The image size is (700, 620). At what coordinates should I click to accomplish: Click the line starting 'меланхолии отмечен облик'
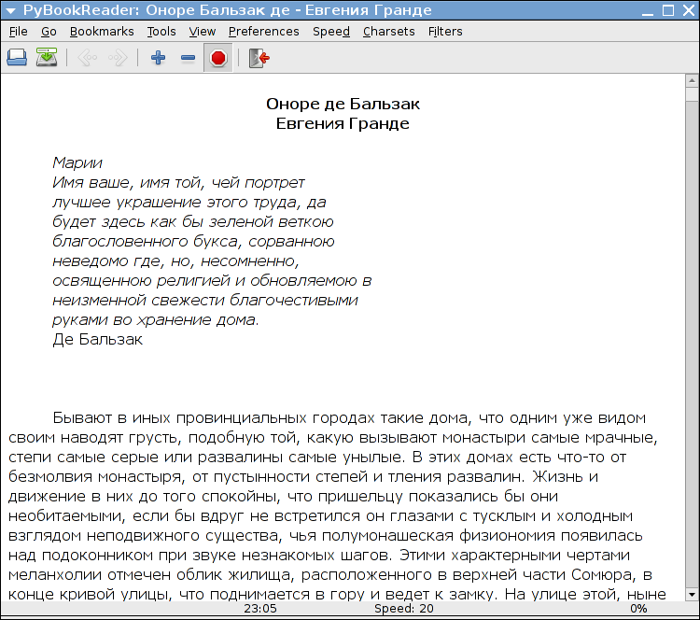pyautogui.click(x=330, y=574)
